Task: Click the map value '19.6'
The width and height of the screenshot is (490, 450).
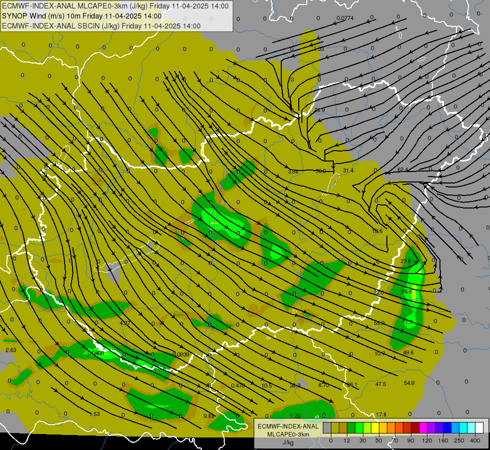Action: pos(377,231)
